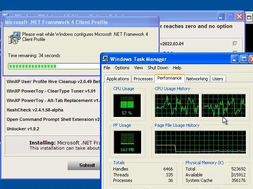Switch to the Processes tab
This screenshot has height=189, width=253.
tap(143, 79)
